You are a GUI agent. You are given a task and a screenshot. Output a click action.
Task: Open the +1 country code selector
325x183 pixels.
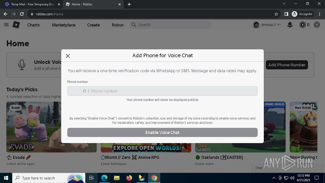point(84,91)
